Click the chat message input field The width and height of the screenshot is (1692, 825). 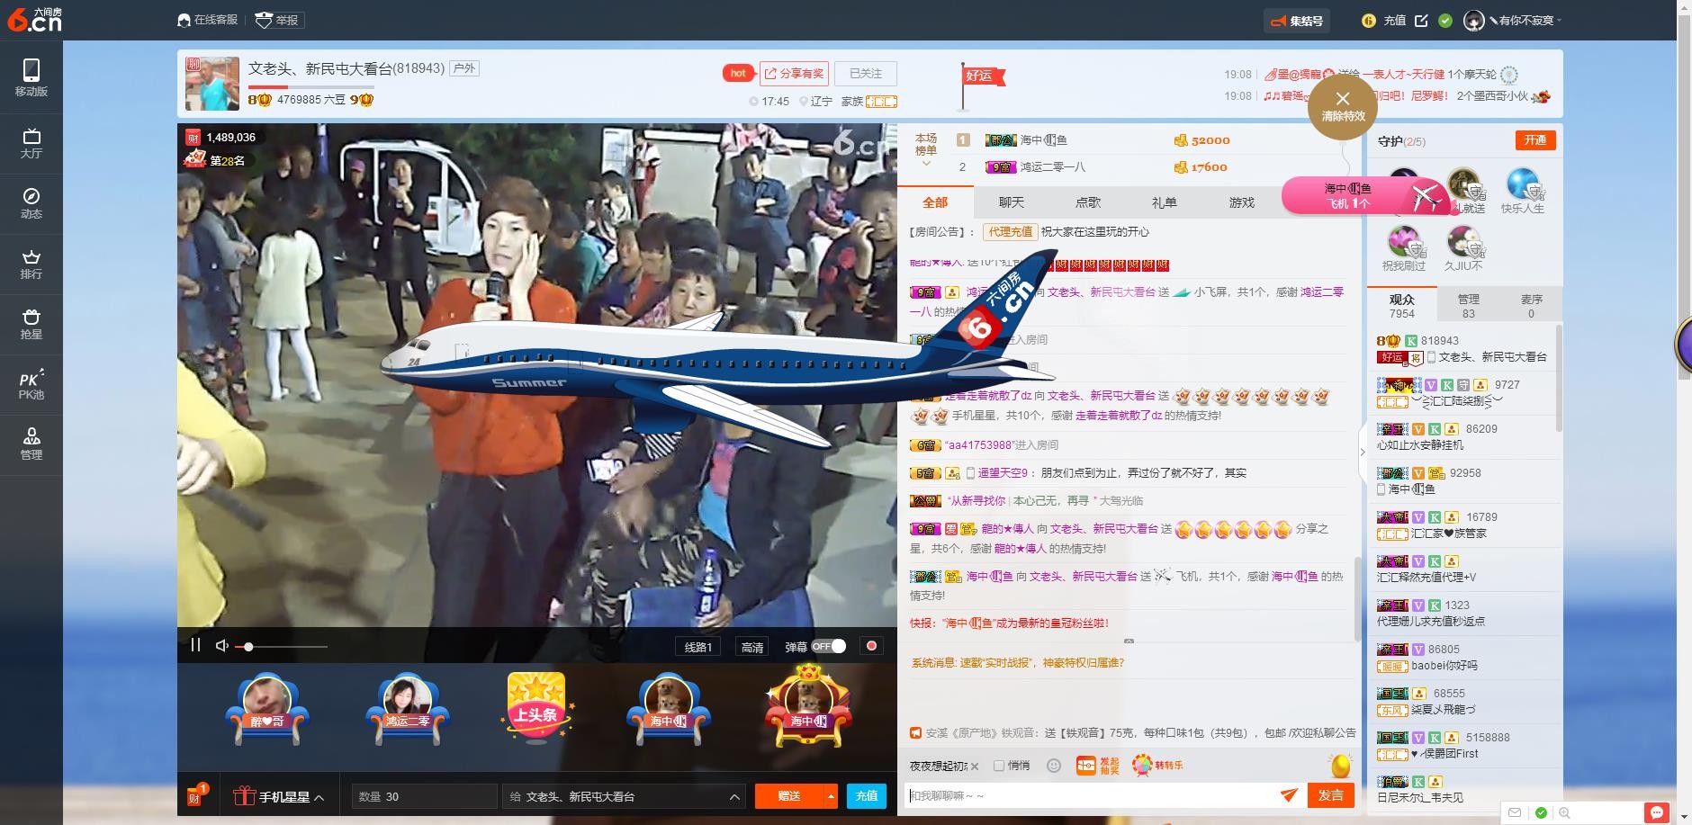click(x=1092, y=795)
